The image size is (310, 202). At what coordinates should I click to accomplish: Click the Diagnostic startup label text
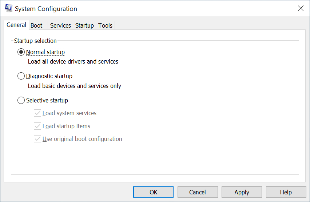tap(49, 76)
